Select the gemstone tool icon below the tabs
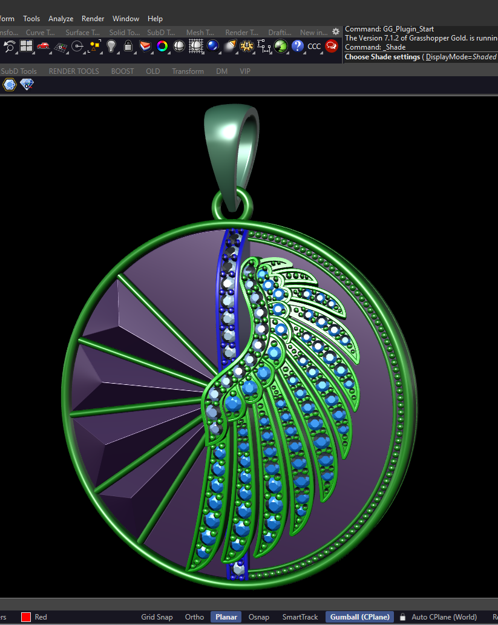Viewport: 498px width, 625px height. (x=10, y=85)
